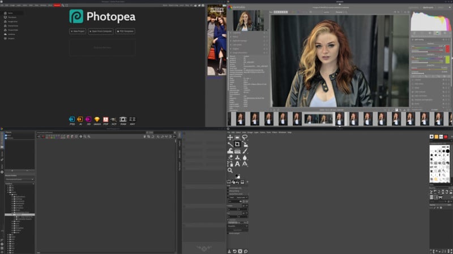Screen dimensions: 453x254
Task: Click the Auto Shrink button in GIMP
Action: [x=238, y=230]
